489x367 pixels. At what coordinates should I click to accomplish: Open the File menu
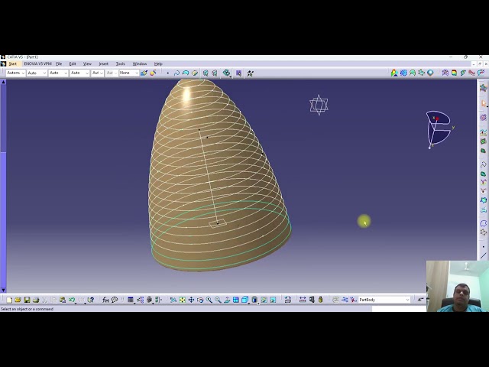click(59, 63)
